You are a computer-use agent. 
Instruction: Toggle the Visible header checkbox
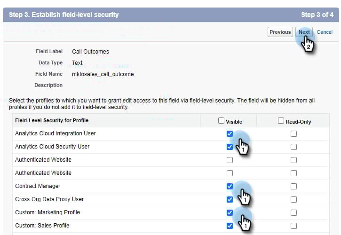222,121
